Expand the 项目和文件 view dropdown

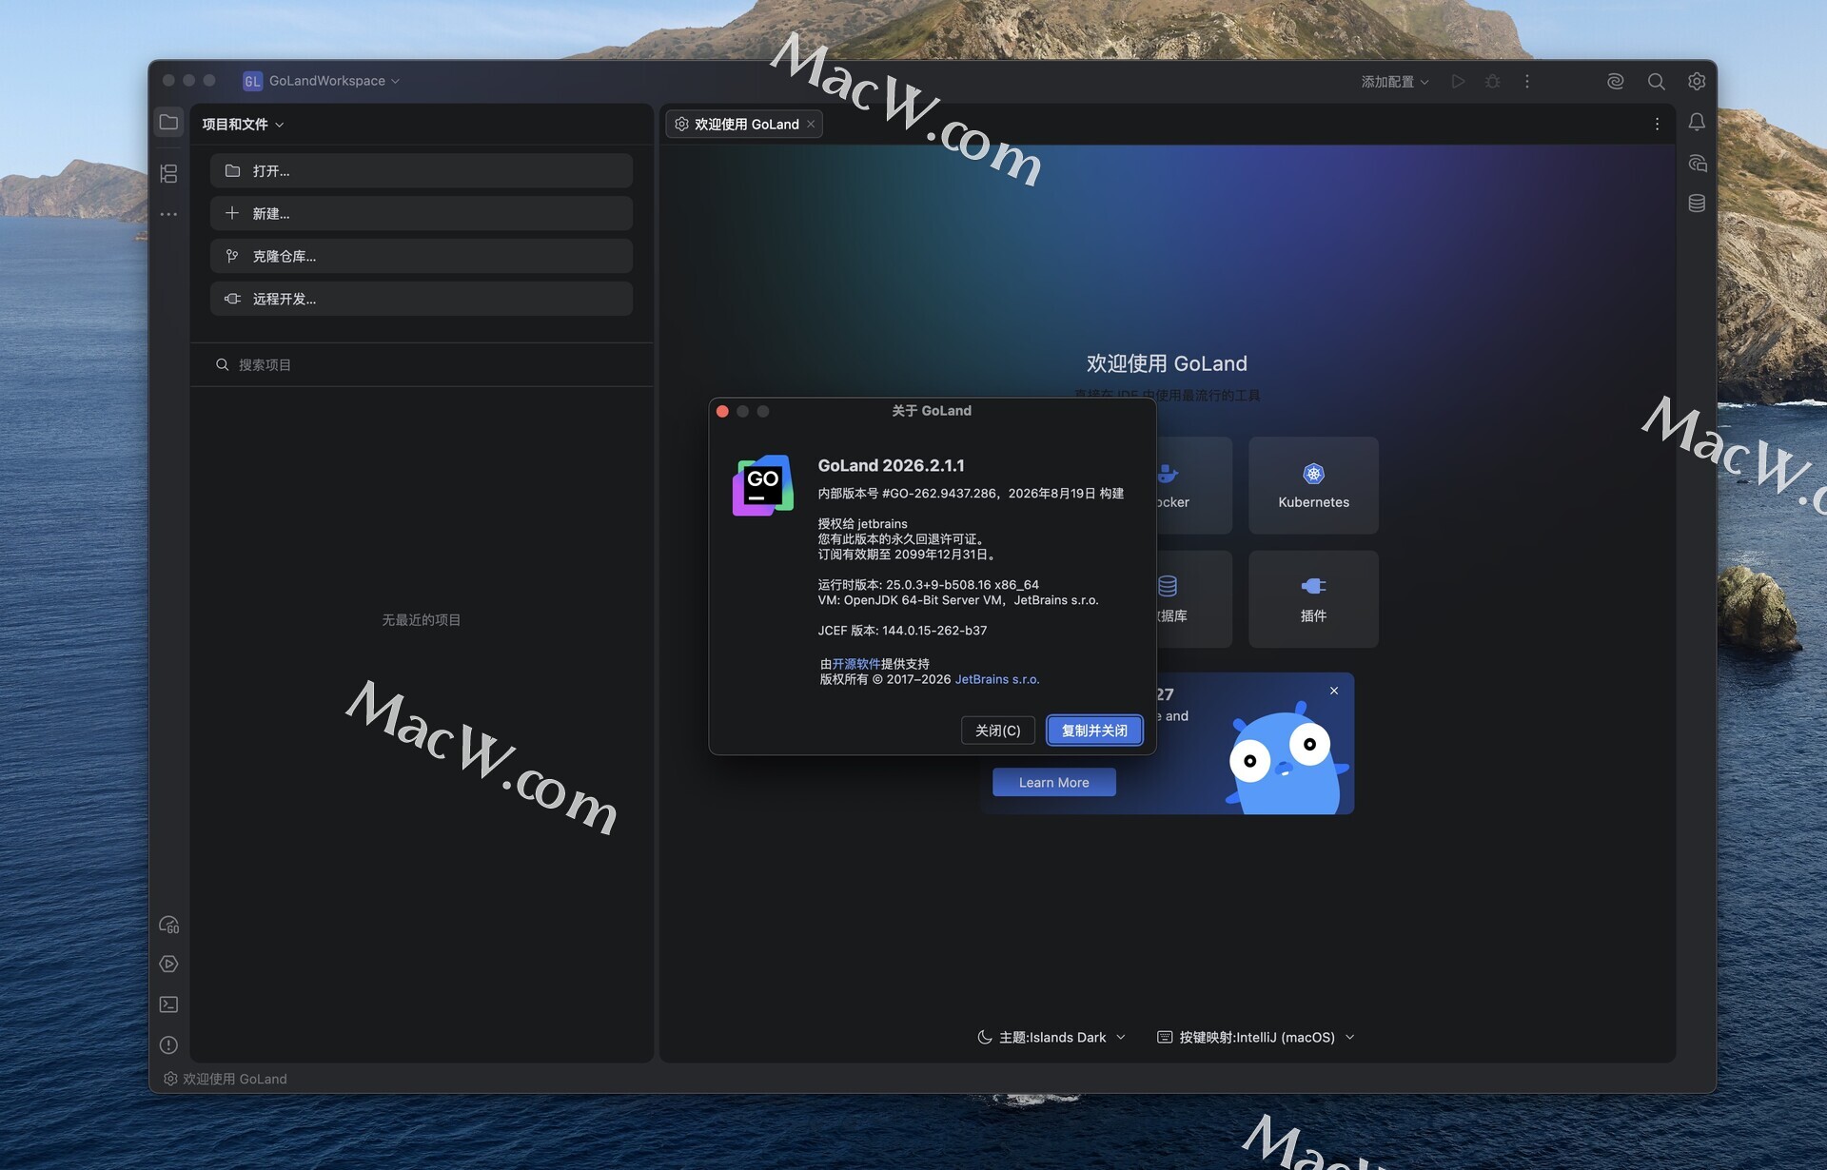(x=243, y=125)
